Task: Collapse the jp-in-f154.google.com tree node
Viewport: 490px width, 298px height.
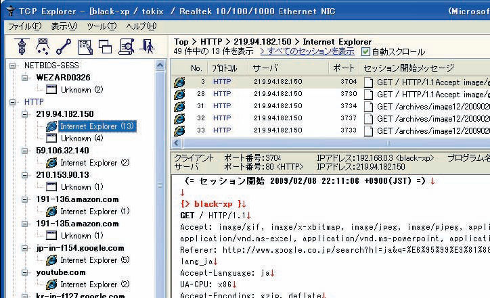Action: pos(24,248)
